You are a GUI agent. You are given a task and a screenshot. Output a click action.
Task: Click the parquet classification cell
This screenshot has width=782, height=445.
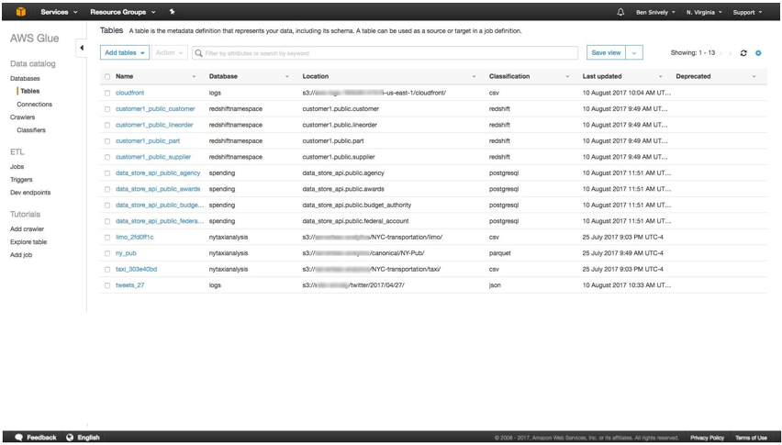[x=499, y=253]
